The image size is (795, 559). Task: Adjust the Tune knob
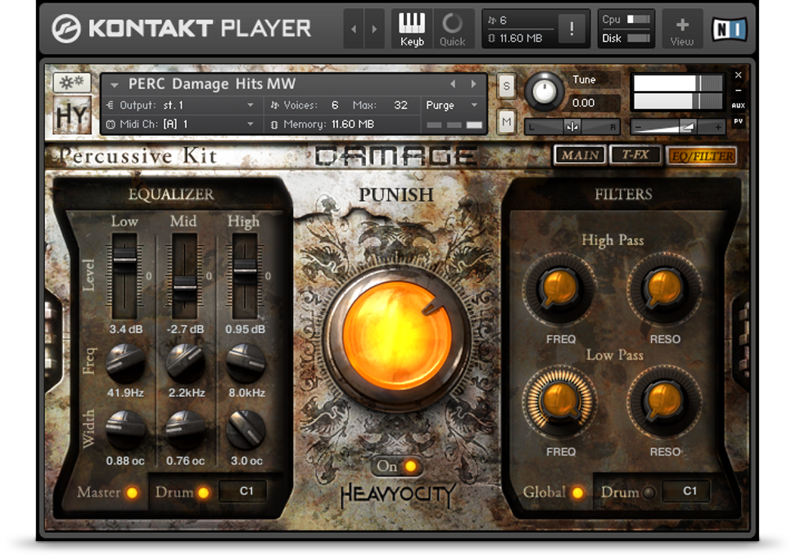point(544,92)
